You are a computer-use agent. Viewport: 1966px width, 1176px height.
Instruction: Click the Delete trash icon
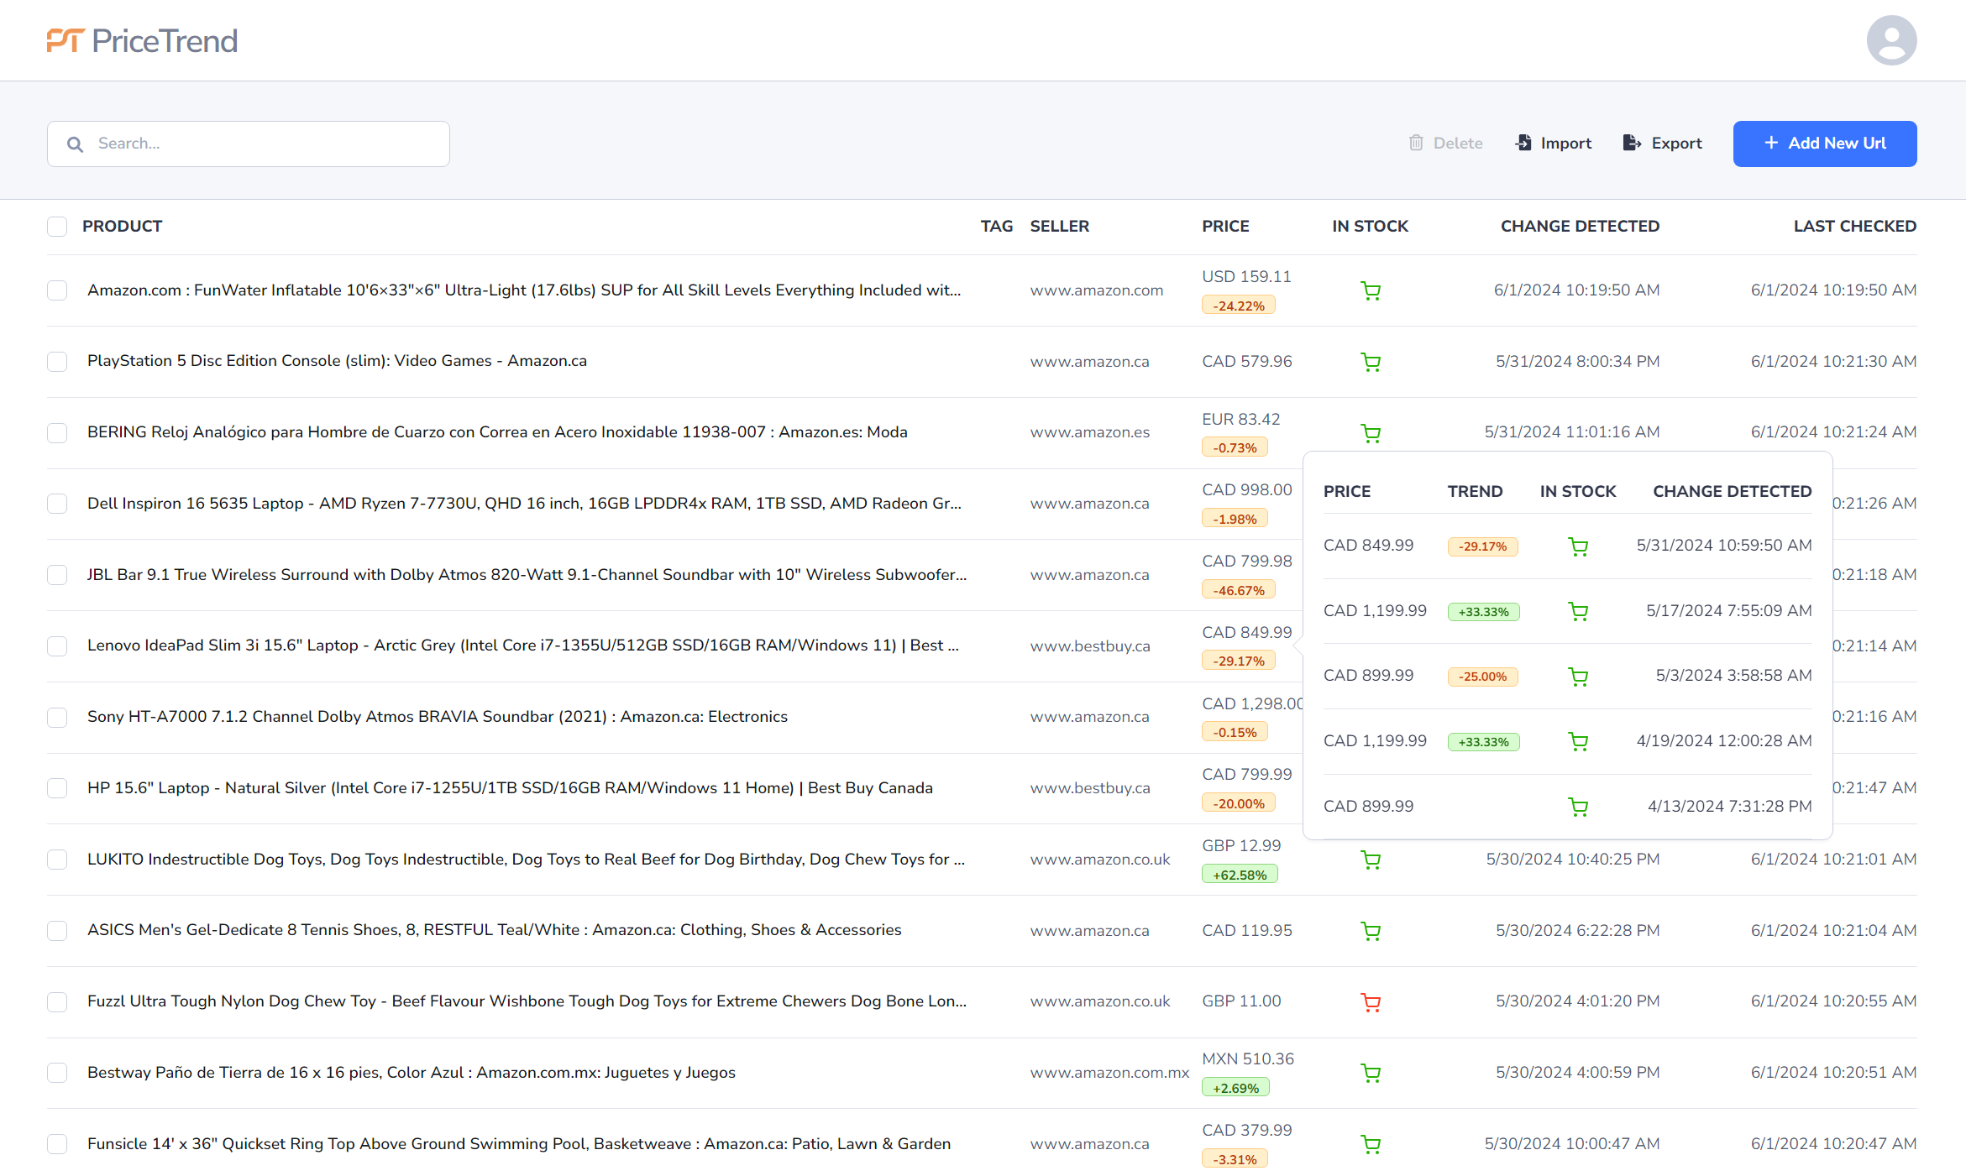pos(1418,143)
